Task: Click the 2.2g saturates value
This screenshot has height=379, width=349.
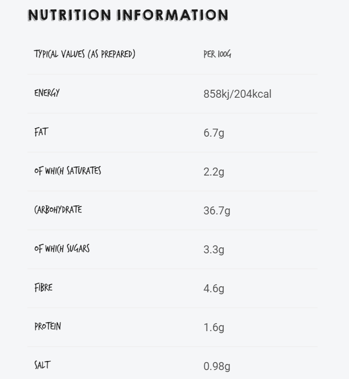Action: click(x=213, y=172)
